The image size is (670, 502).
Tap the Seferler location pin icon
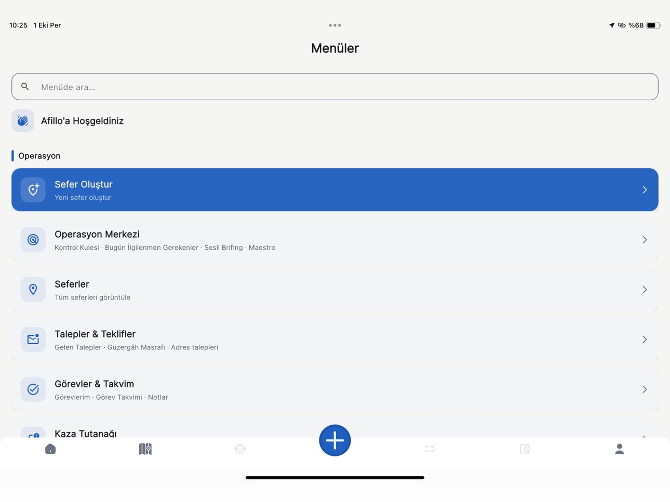[x=33, y=289]
